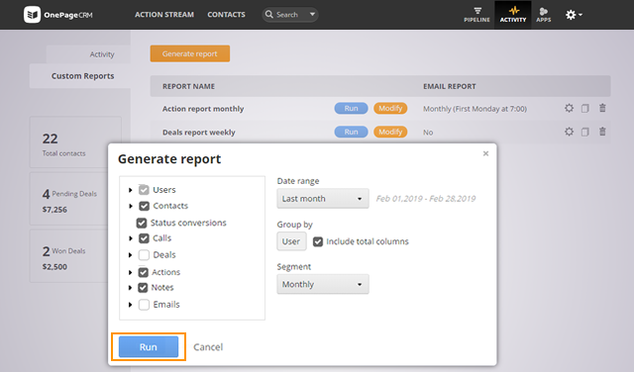Modify the Action report monthly
The image size is (634, 372).
click(390, 108)
